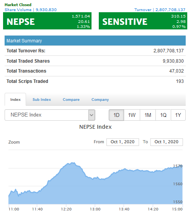Open the Compare tab
The height and width of the screenshot is (212, 188).
pyautogui.click(x=71, y=100)
